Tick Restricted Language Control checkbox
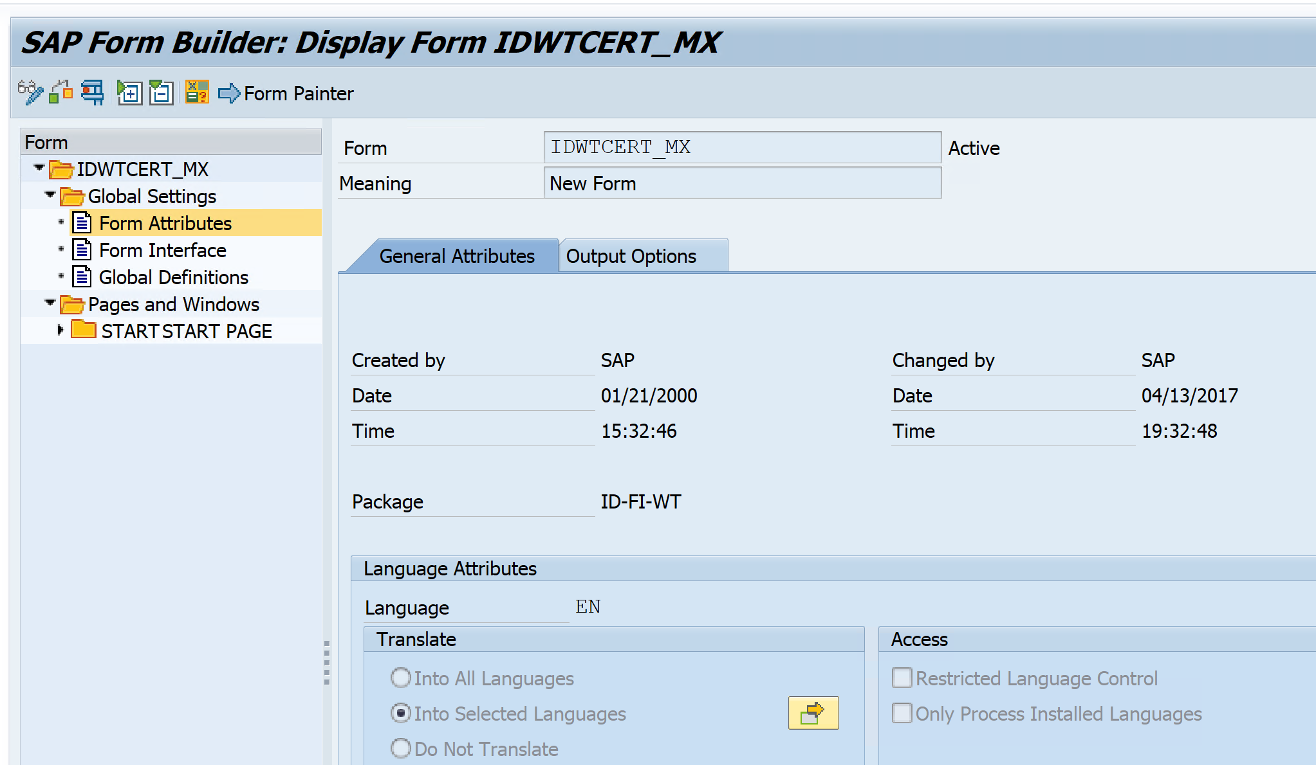The height and width of the screenshot is (765, 1316). pyautogui.click(x=902, y=678)
